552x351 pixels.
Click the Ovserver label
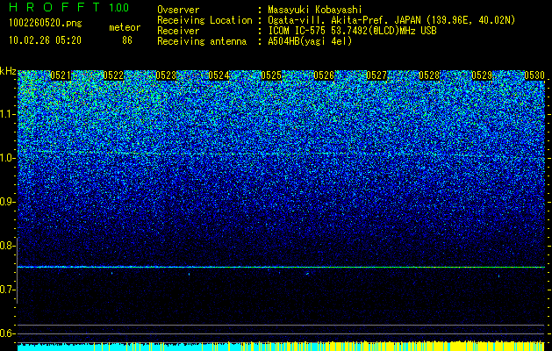(x=178, y=10)
